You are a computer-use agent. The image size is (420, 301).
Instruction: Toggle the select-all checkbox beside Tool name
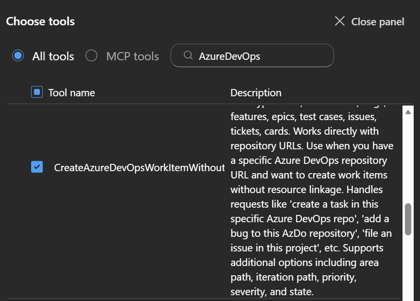37,92
